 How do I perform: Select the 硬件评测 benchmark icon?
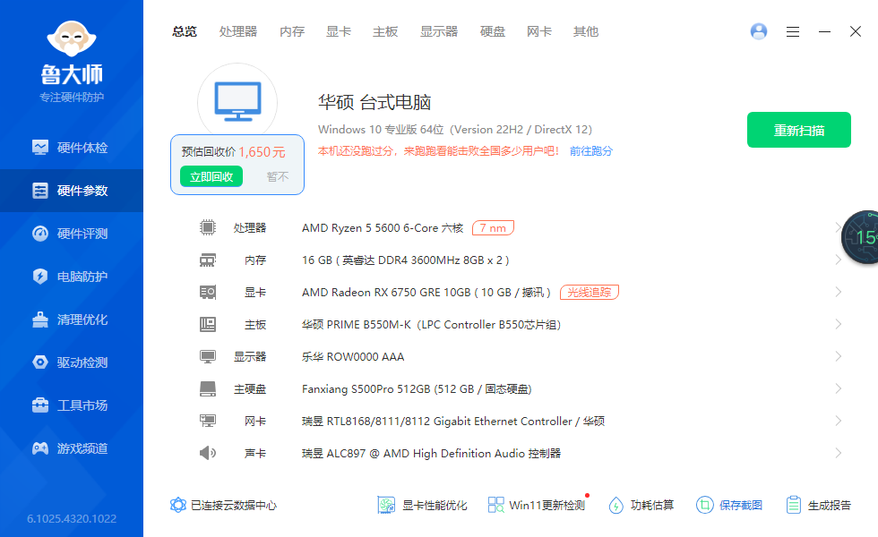point(40,234)
